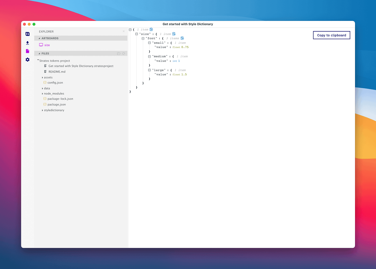
Task: Click the refresh icon in FILES header
Action: pos(124,53)
